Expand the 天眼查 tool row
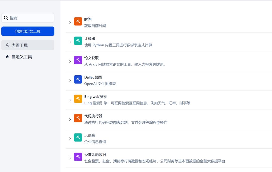272x172 pixels. 70,139
